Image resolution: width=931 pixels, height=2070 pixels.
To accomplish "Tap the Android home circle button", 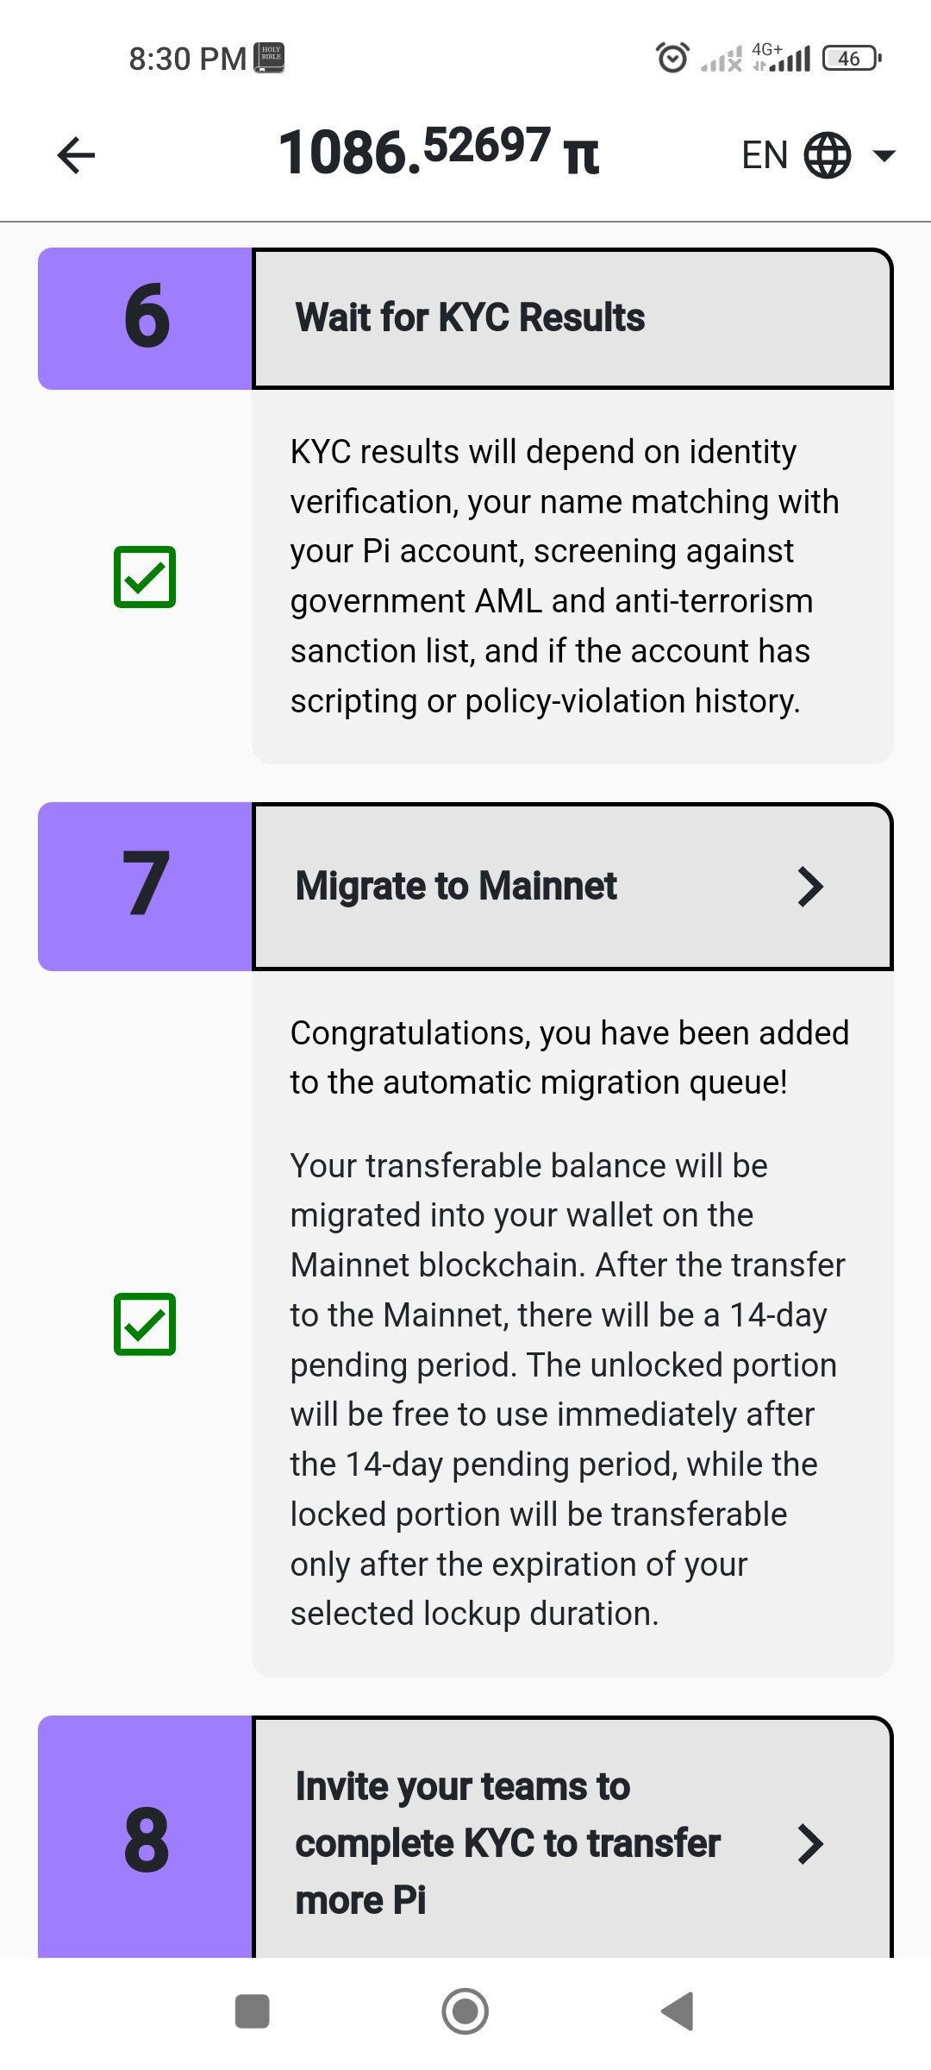I will (x=465, y=2011).
